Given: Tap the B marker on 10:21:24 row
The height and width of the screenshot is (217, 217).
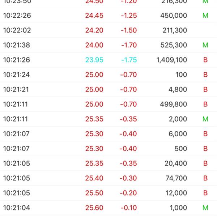Looking at the screenshot, I should (x=205, y=75).
